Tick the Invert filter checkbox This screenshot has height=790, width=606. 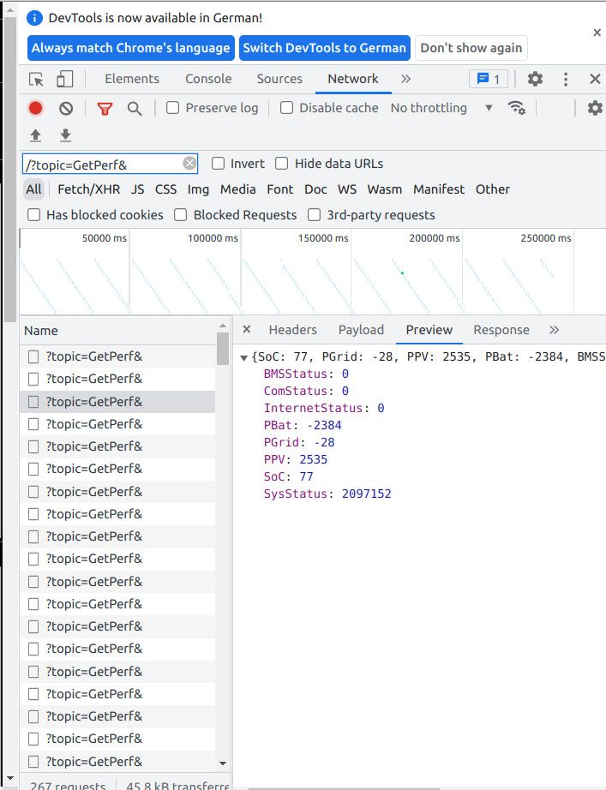(x=218, y=164)
